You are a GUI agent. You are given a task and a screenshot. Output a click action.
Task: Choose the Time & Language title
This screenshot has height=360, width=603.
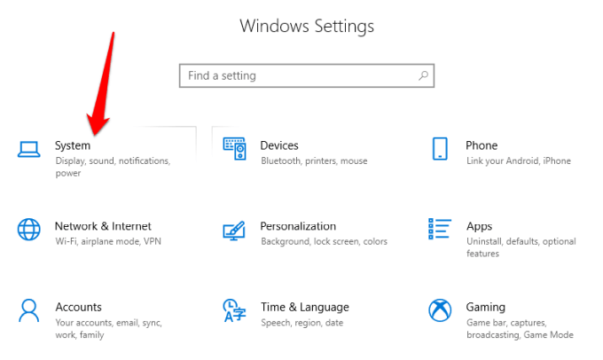[x=304, y=307]
